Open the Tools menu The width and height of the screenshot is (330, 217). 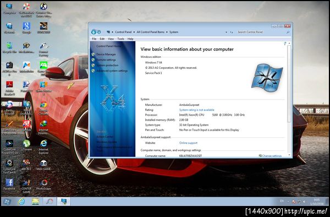(120, 39)
